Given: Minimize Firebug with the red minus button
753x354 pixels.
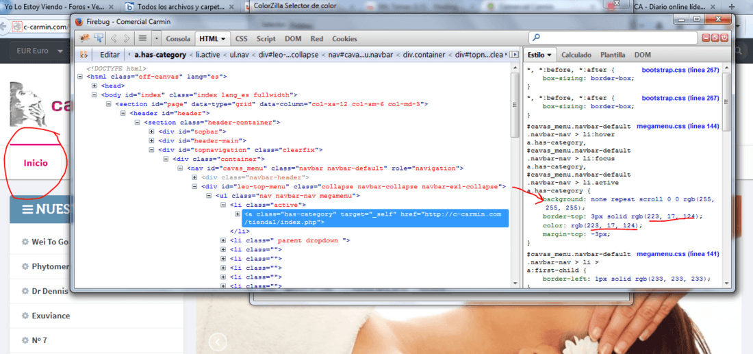Looking at the screenshot, I should coord(706,38).
